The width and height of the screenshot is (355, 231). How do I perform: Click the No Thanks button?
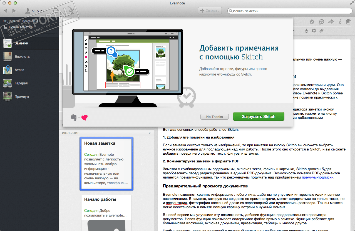pos(215,117)
